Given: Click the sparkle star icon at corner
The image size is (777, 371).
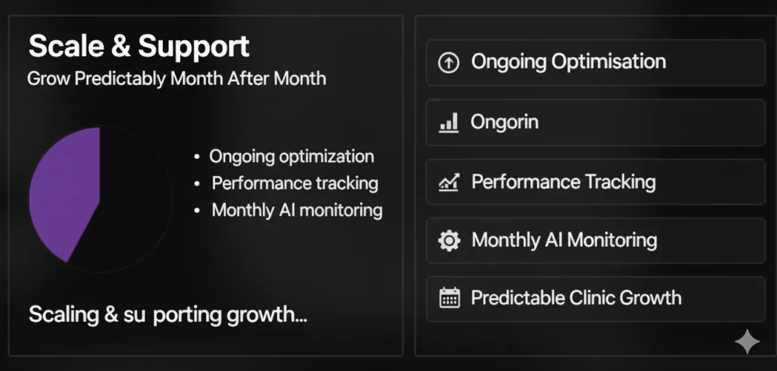Looking at the screenshot, I should 747,341.
